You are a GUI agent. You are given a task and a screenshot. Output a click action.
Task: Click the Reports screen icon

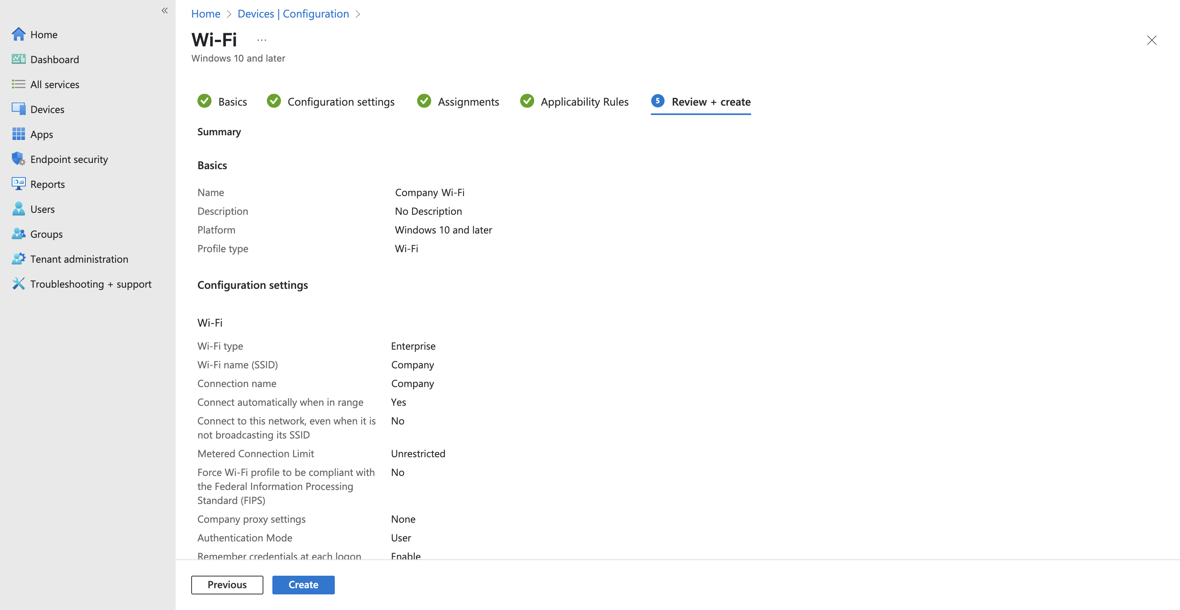(x=18, y=184)
